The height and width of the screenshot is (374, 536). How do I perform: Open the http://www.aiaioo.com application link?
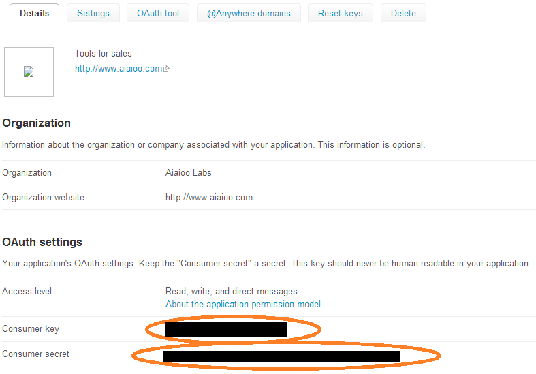119,68
